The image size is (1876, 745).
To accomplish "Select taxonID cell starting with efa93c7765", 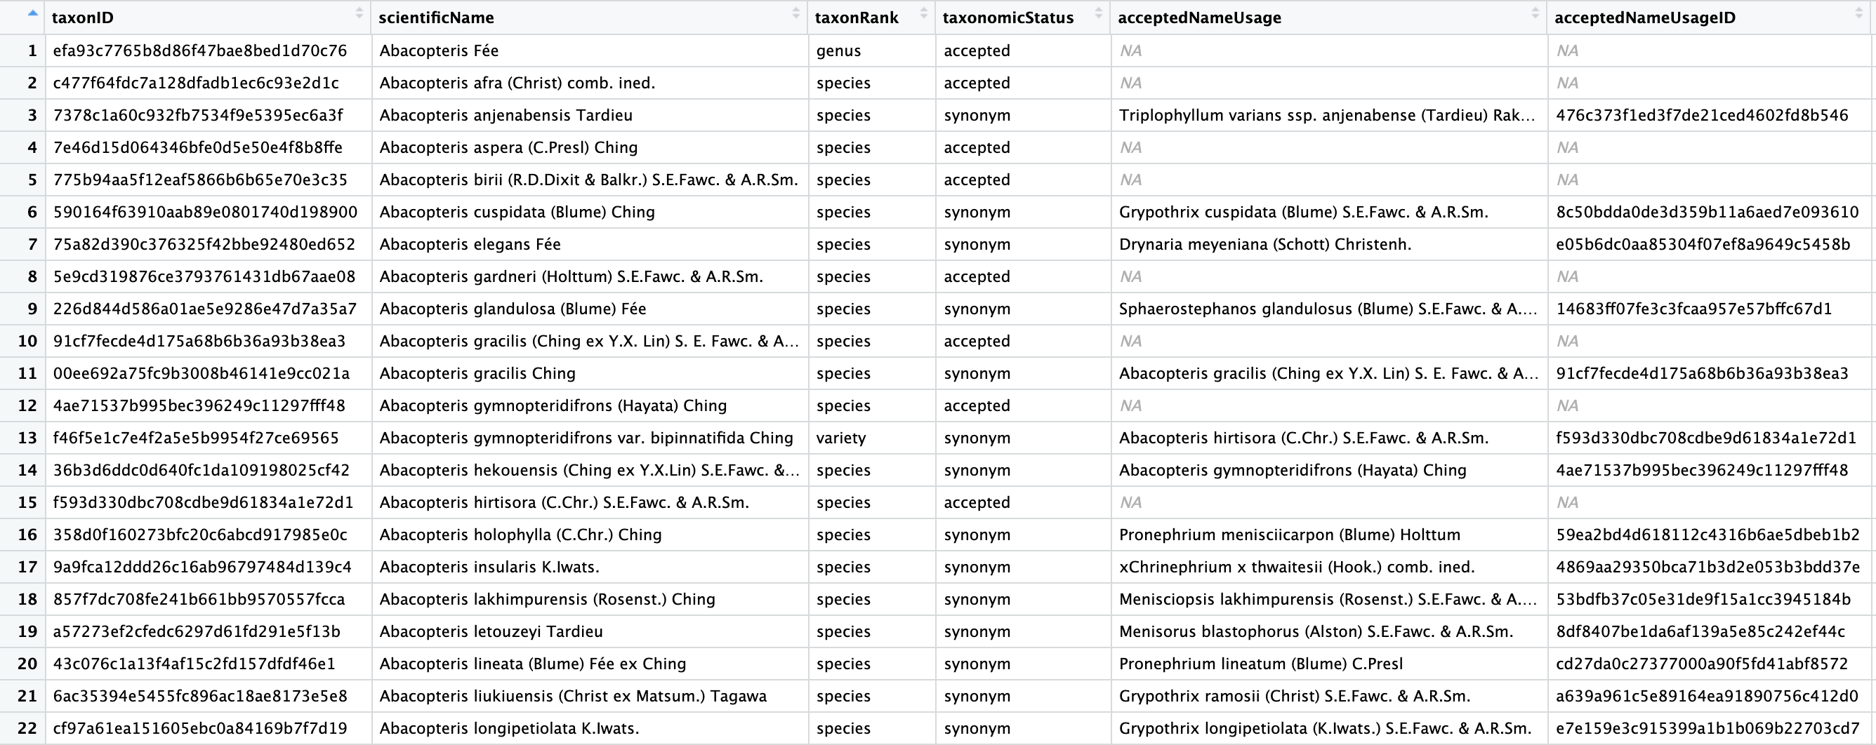I will [199, 51].
